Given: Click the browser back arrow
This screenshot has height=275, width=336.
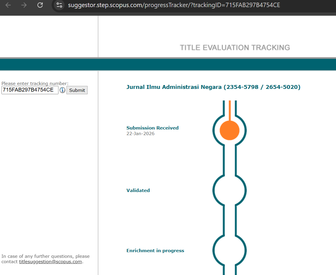Looking at the screenshot, I should pos(8,5).
